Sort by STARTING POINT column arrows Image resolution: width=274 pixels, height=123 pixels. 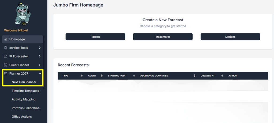pyautogui.click(x=134, y=76)
